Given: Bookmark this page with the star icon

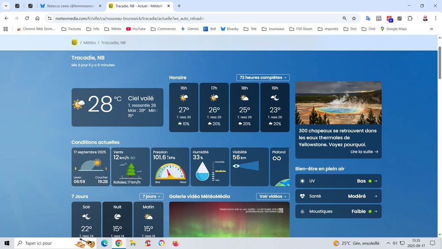Looking at the screenshot, I should click(354, 18).
